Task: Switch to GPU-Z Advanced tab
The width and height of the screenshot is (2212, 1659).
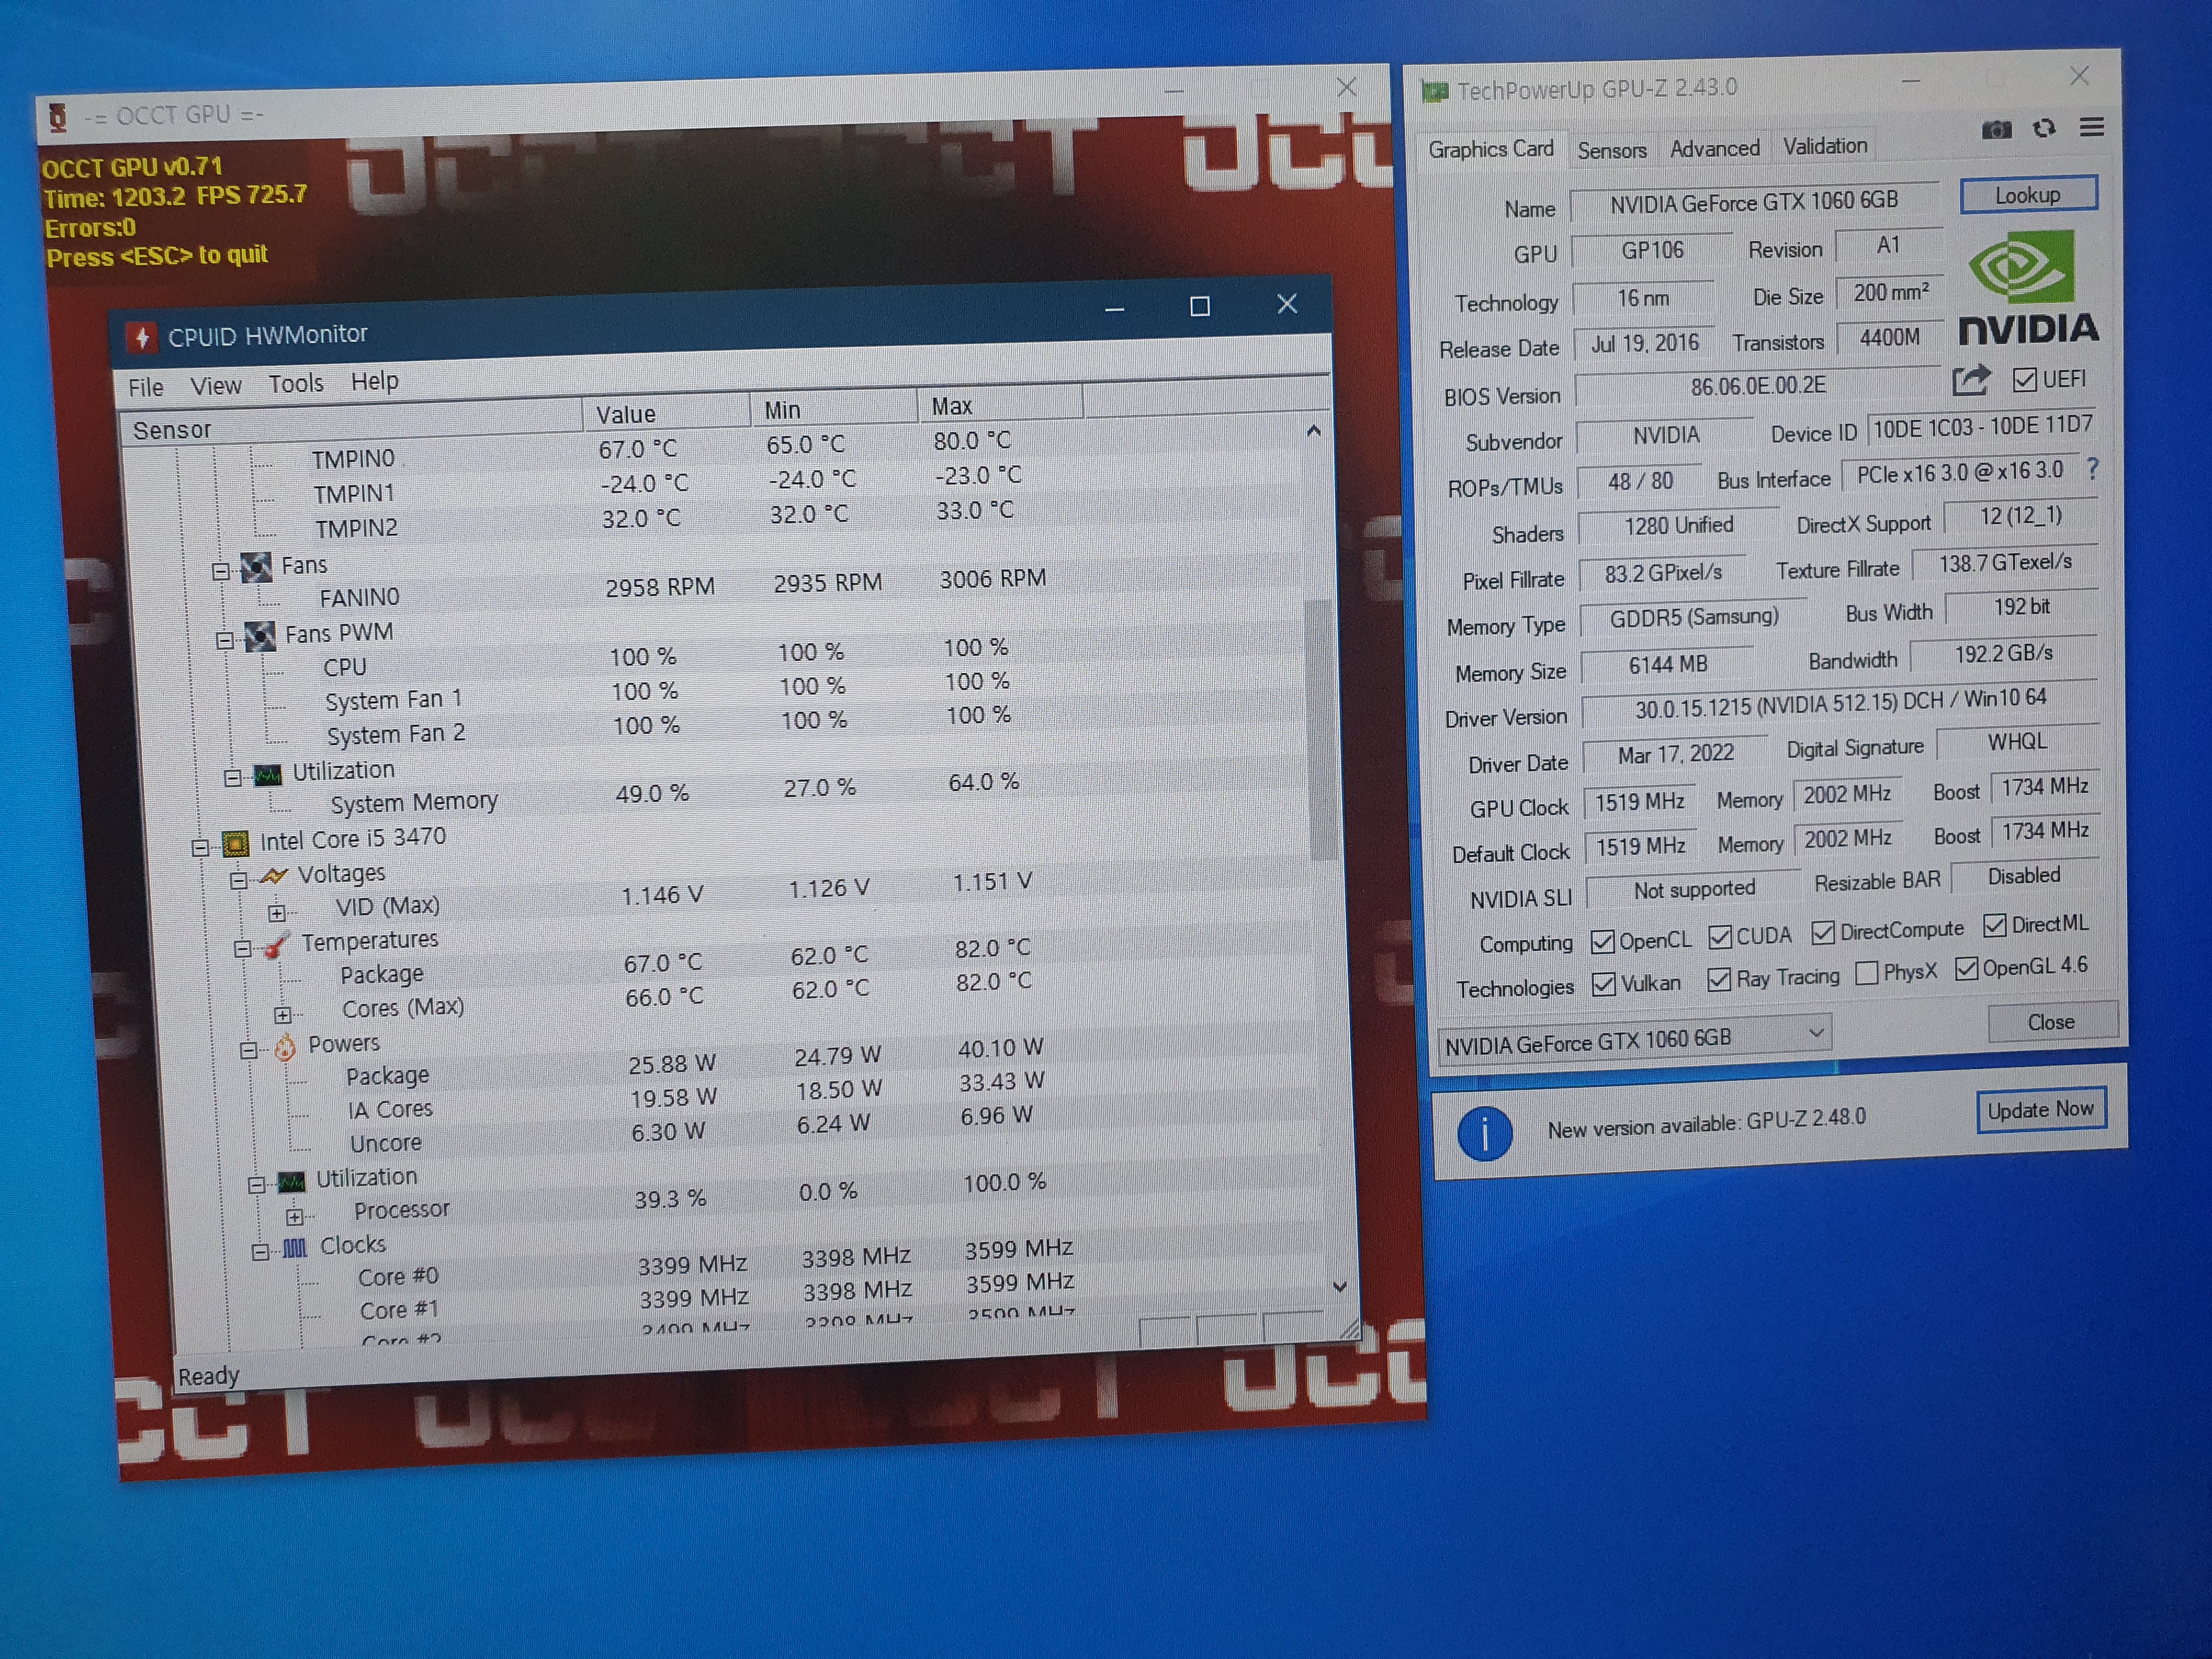Action: (x=1714, y=149)
